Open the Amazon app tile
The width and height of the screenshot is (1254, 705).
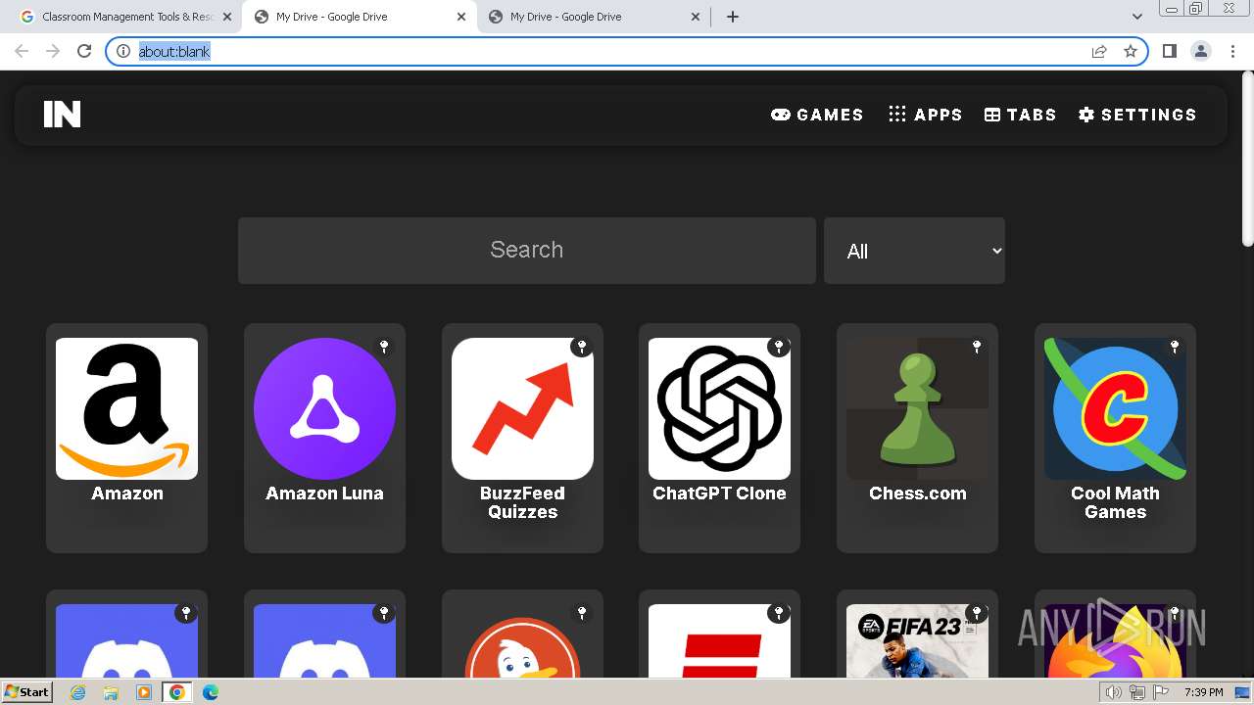point(126,438)
